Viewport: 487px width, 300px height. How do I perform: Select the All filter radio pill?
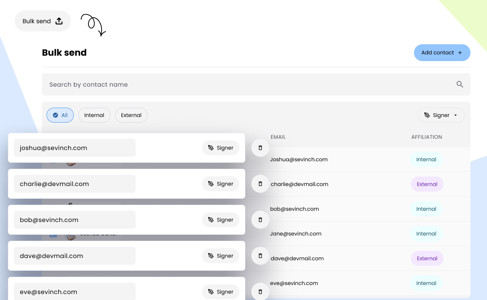tap(60, 115)
